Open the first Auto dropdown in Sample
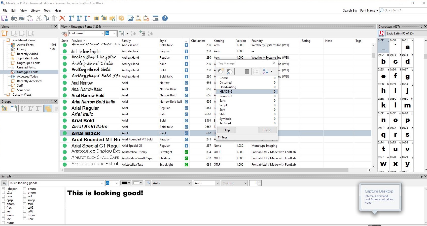The width and height of the screenshot is (427, 226). click(172, 183)
